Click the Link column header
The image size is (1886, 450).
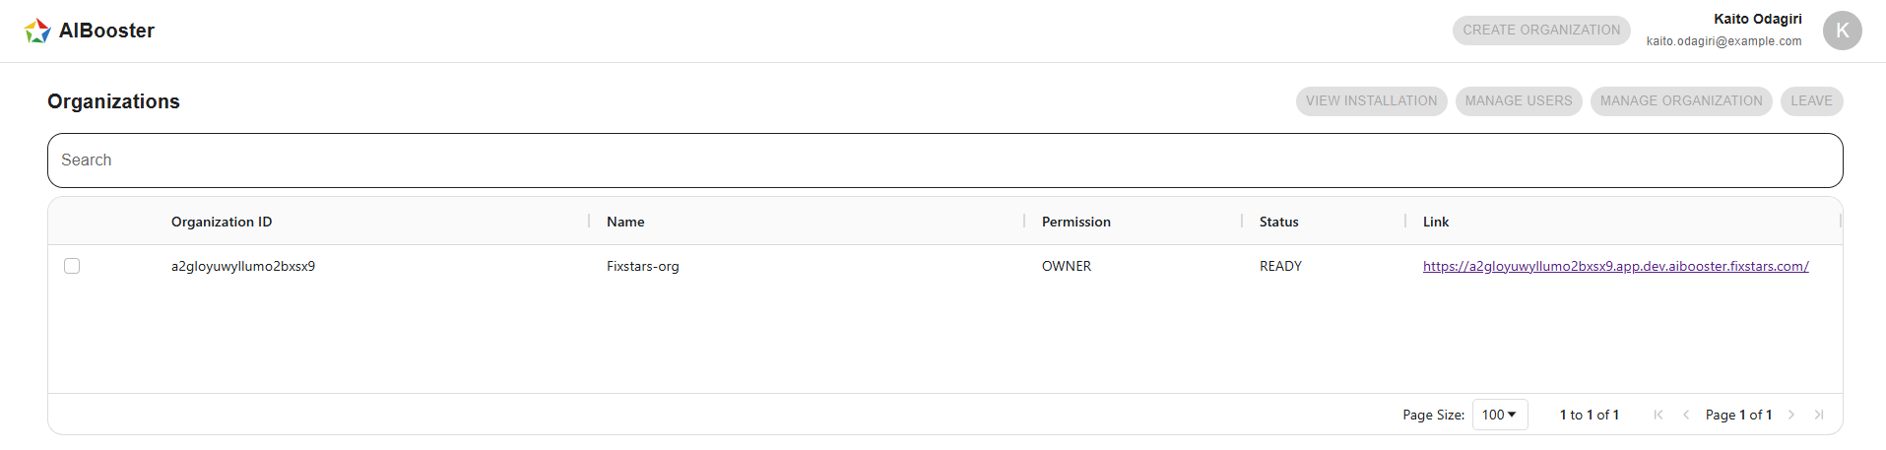[x=1435, y=222]
